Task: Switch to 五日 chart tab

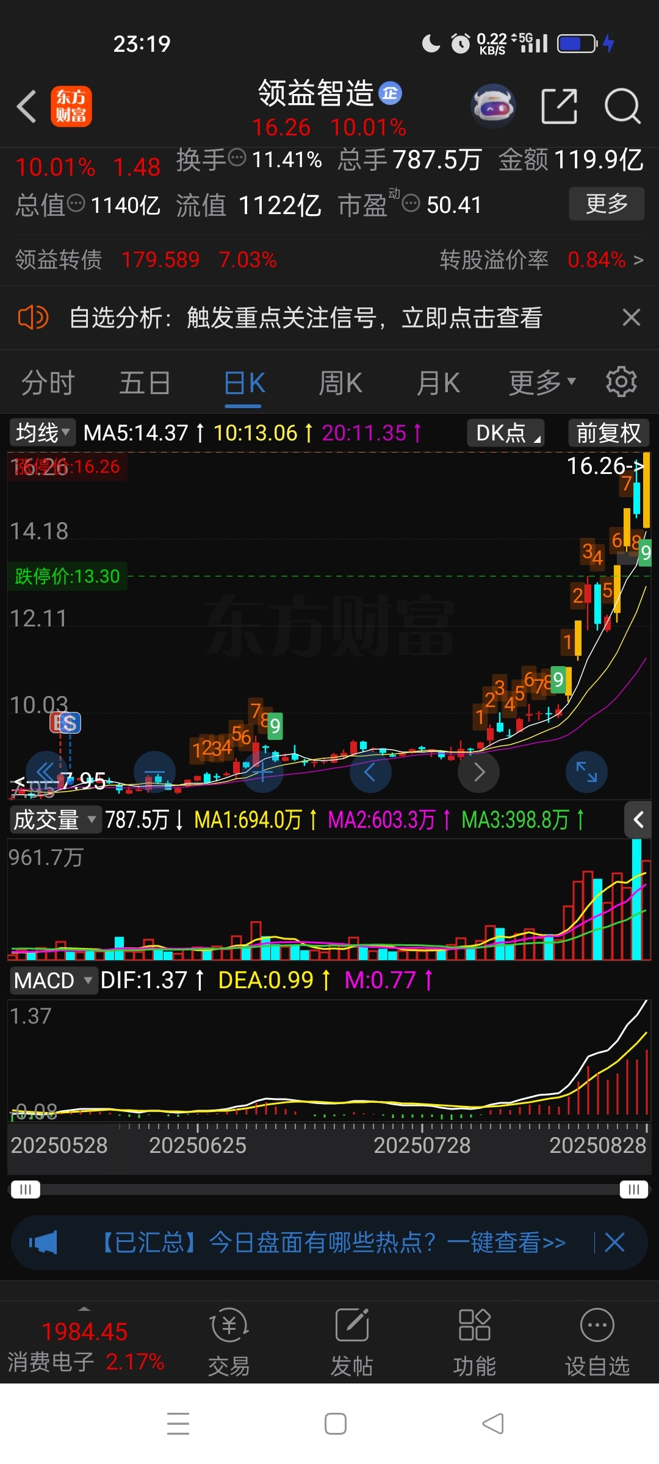Action: [145, 383]
